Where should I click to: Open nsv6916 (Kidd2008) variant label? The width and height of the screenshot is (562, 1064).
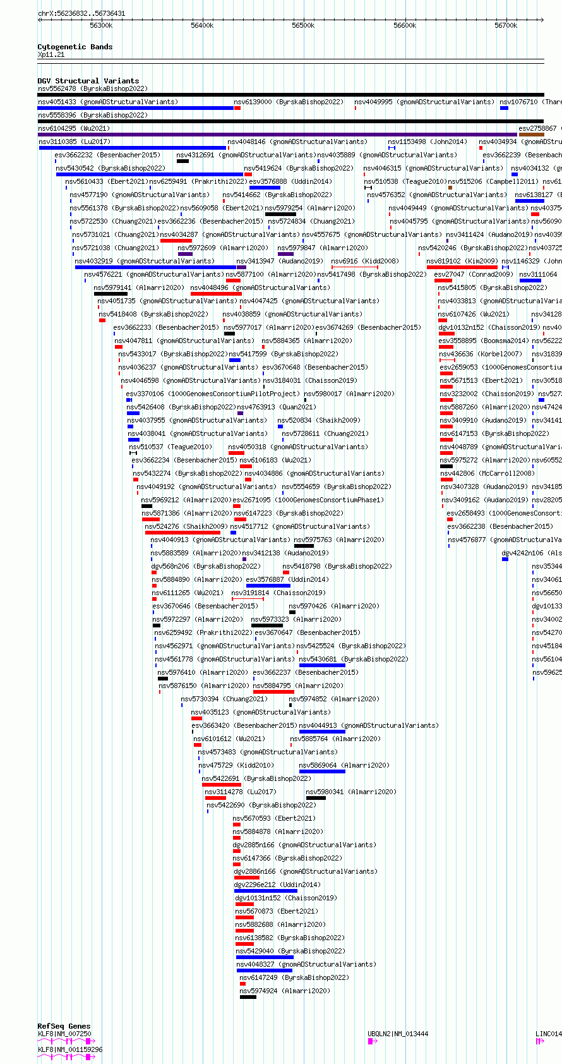(365, 261)
